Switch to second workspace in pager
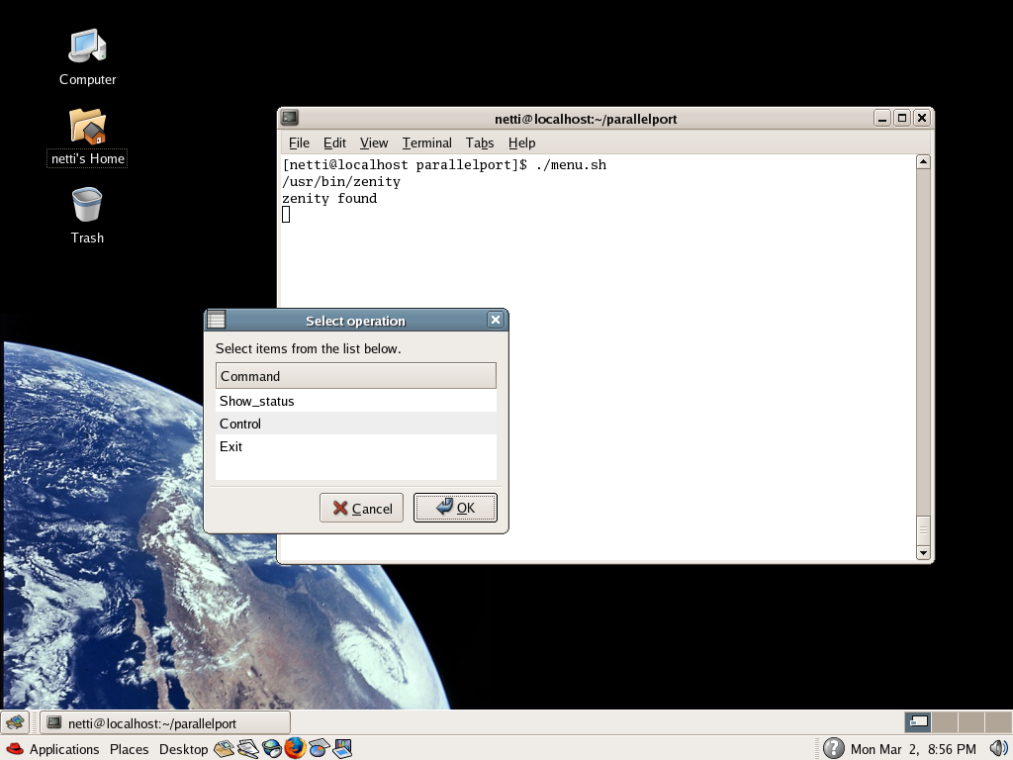The height and width of the screenshot is (760, 1013). pos(945,722)
